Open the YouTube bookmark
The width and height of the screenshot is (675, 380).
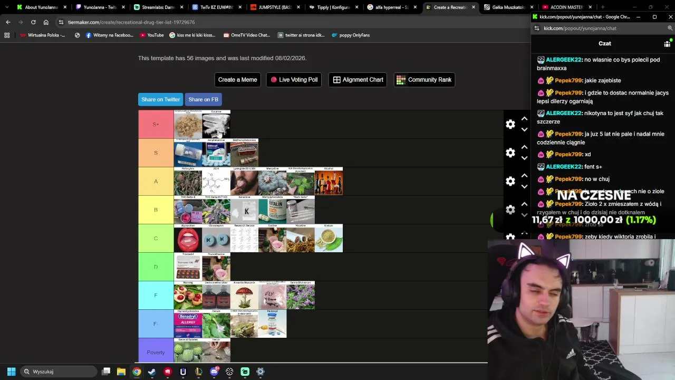[x=152, y=35]
